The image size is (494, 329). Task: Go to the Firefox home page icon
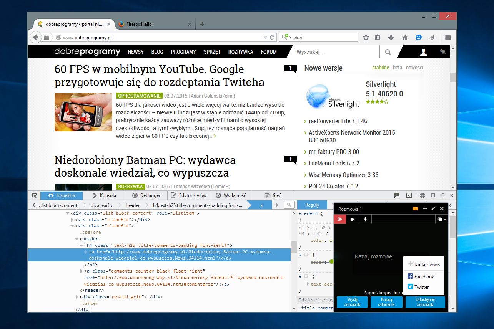point(404,37)
